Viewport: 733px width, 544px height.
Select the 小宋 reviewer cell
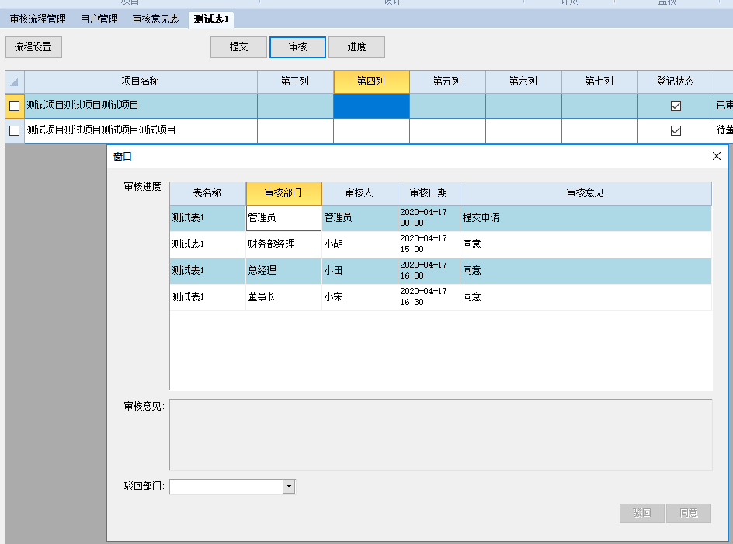click(360, 297)
